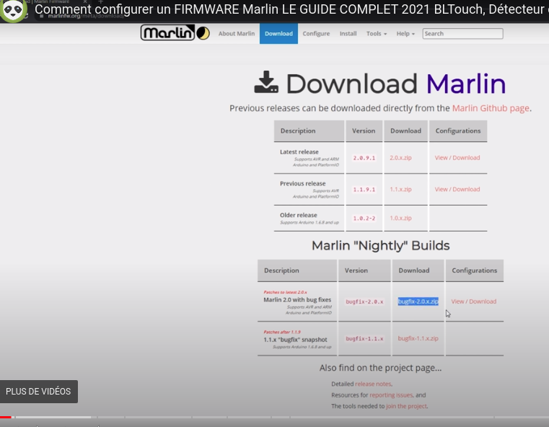Click the Configurations header in the top table
The height and width of the screenshot is (427, 549).
click(458, 131)
